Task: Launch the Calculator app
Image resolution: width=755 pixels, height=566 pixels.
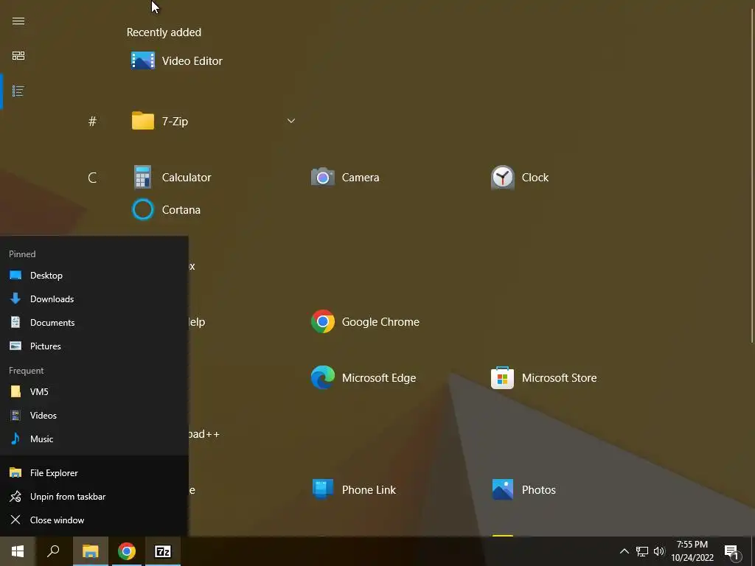Action: click(x=171, y=177)
